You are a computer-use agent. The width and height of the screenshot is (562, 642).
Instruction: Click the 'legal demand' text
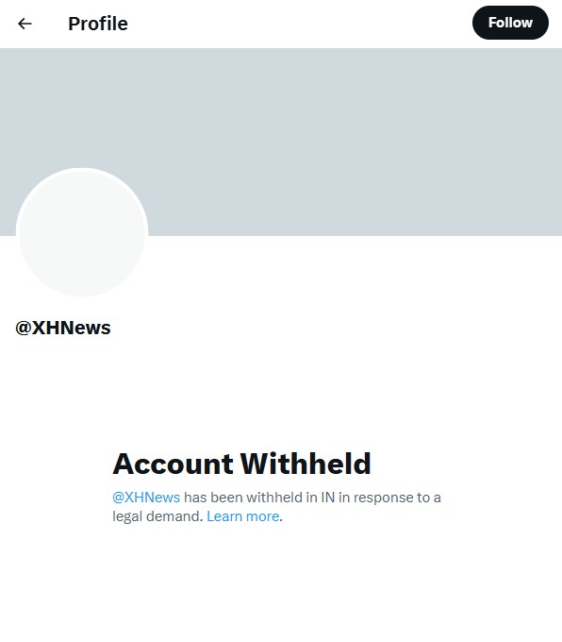coord(157,516)
